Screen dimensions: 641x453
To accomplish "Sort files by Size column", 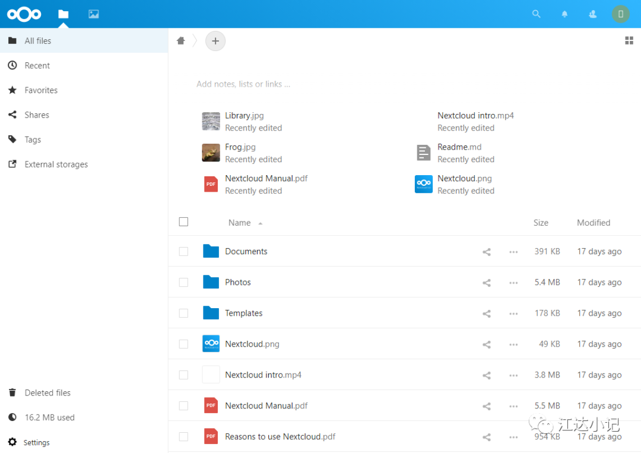I will pos(541,223).
